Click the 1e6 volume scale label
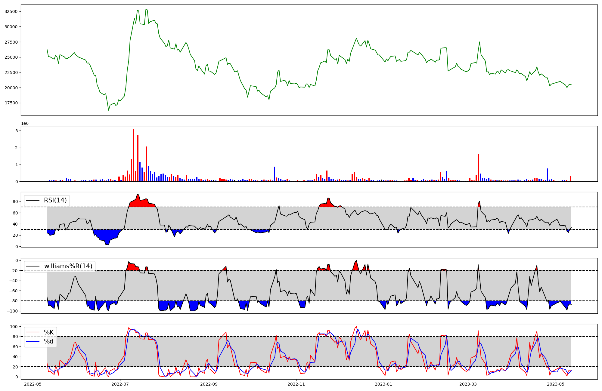Viewport: 602px width, 391px height. click(25, 124)
